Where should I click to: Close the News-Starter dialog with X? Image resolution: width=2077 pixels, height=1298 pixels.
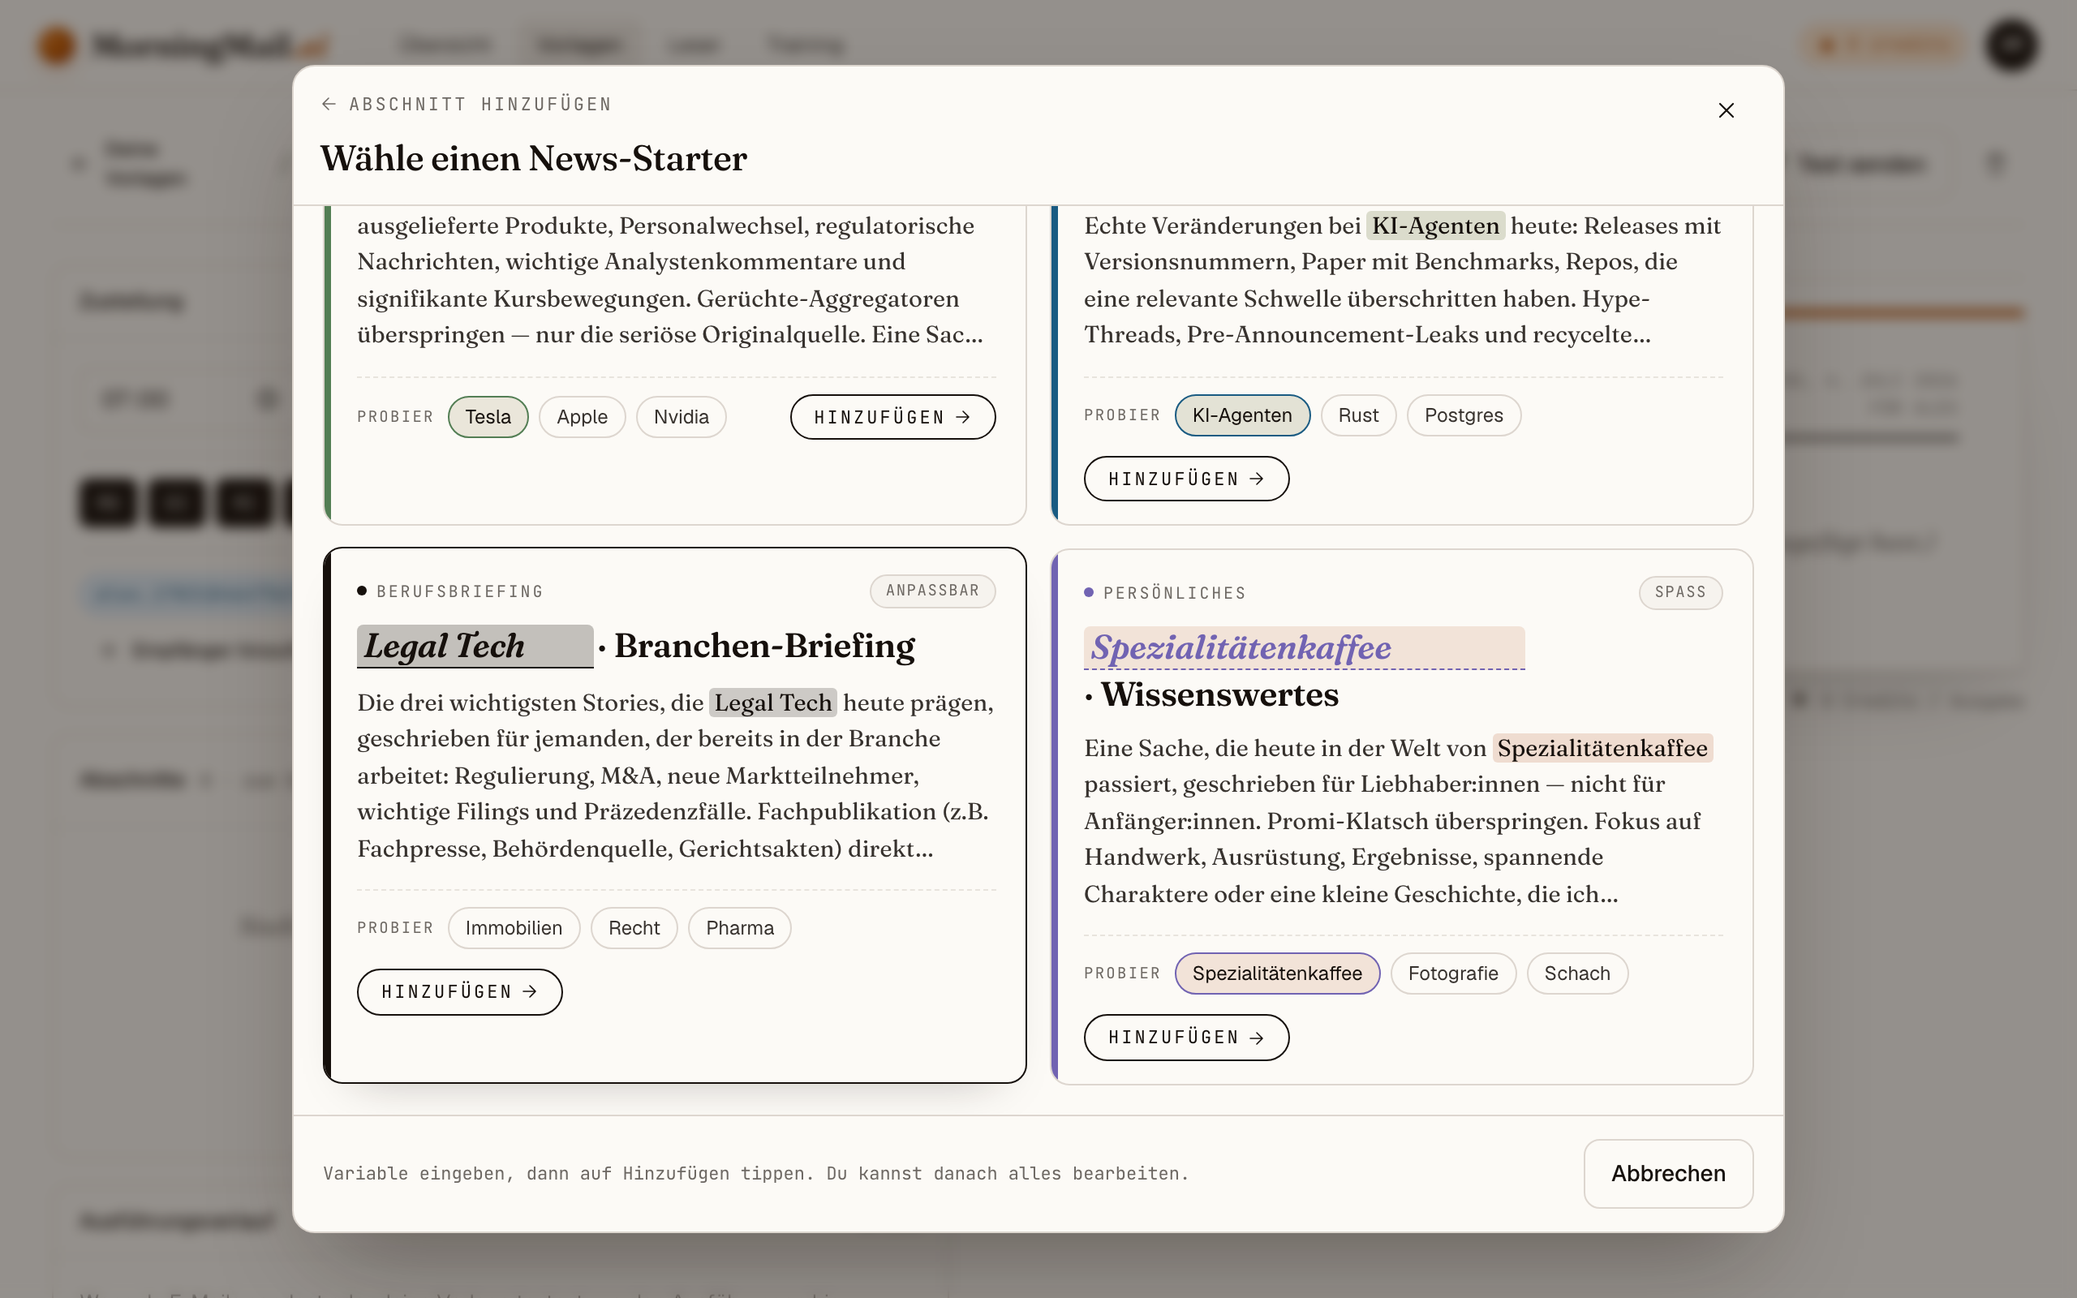(1726, 110)
